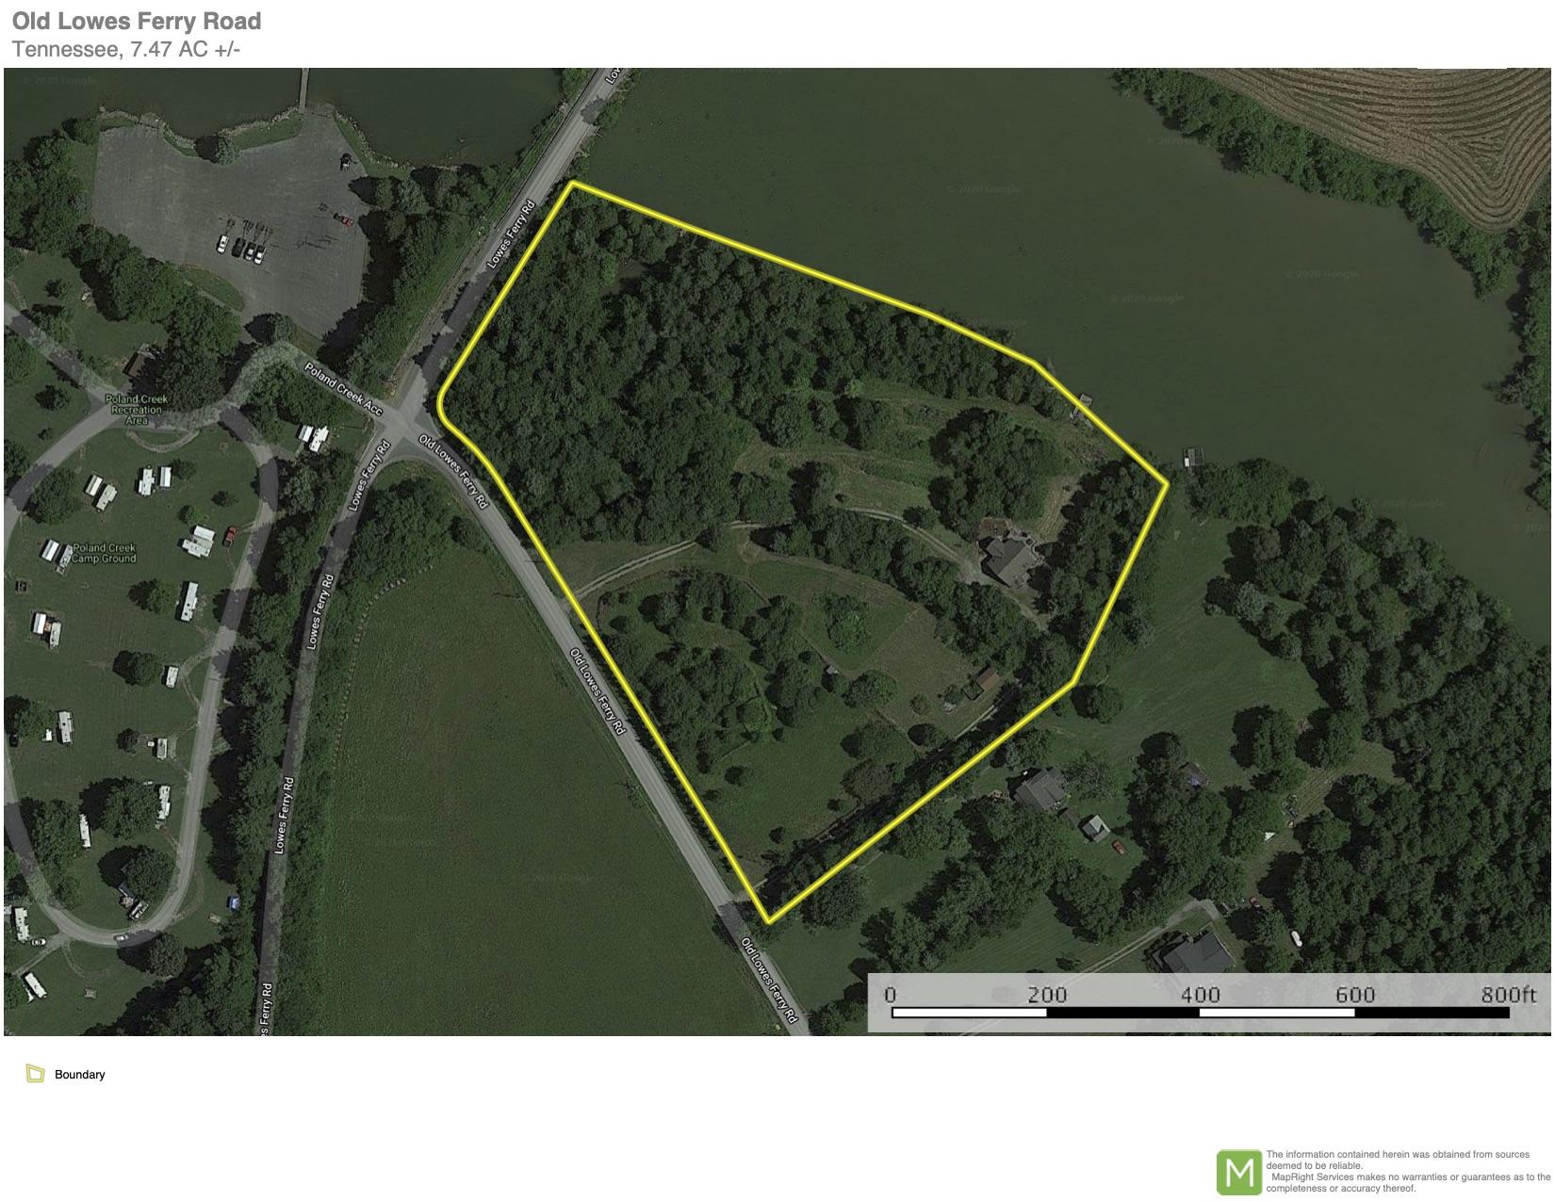Screen dimensions: 1555x1201
Task: Click the 0 mark on scale bar
Action: click(891, 995)
